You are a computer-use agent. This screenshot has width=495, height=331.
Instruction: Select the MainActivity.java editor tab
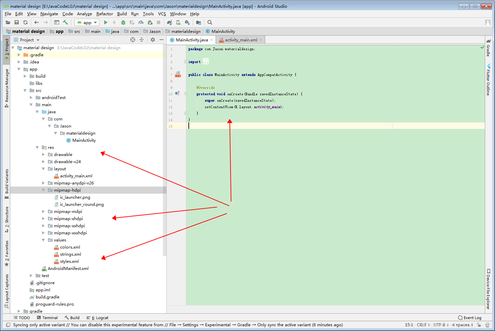click(192, 40)
